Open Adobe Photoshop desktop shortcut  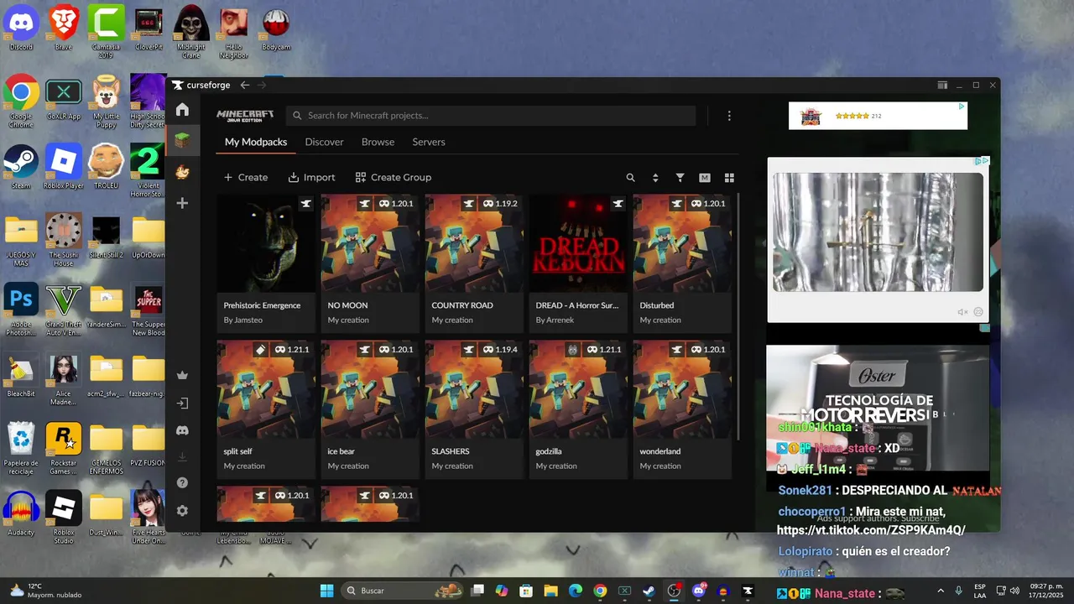[x=21, y=310]
